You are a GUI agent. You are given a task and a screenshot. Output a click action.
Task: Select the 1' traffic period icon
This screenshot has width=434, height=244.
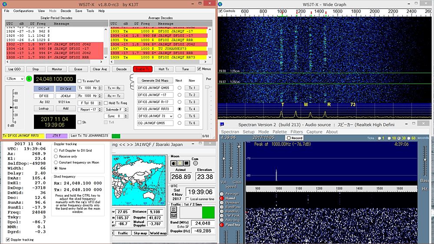pyautogui.click(x=174, y=210)
